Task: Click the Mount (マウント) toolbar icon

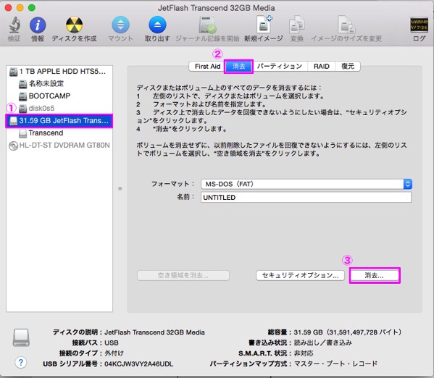Action: (x=120, y=25)
